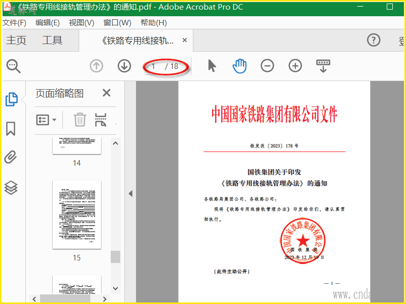406x304 pixels.
Task: Click the fit/scrolling mode toolbar icon
Action: pos(323,66)
